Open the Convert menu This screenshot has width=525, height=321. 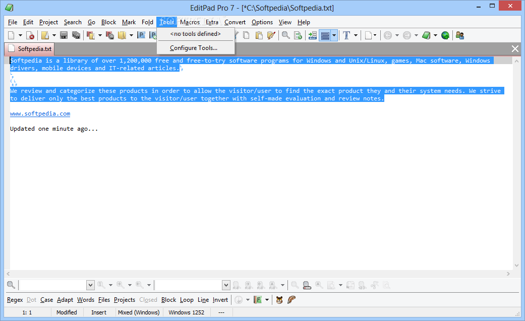[235, 22]
